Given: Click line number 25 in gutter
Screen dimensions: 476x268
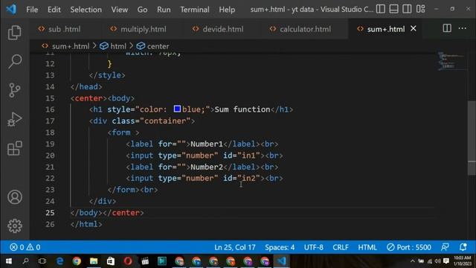Looking at the screenshot, I should point(50,213).
